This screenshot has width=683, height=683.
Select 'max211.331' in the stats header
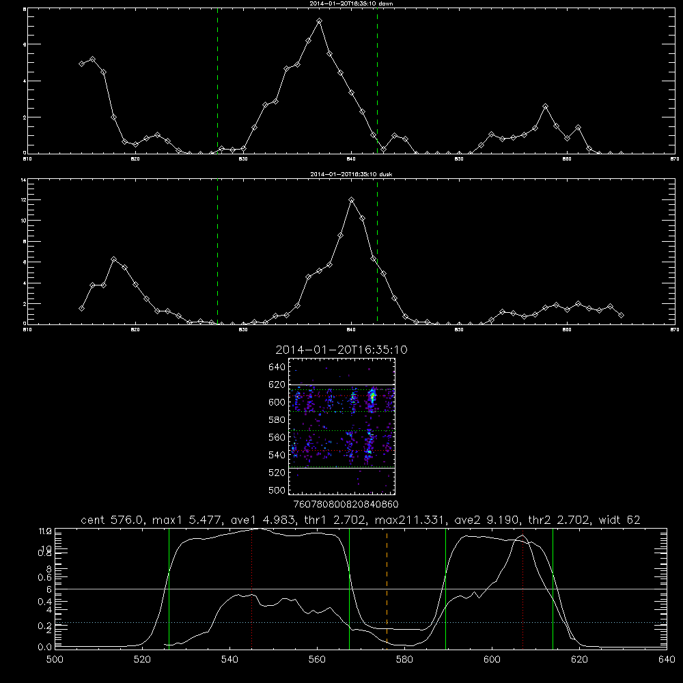coord(410,520)
